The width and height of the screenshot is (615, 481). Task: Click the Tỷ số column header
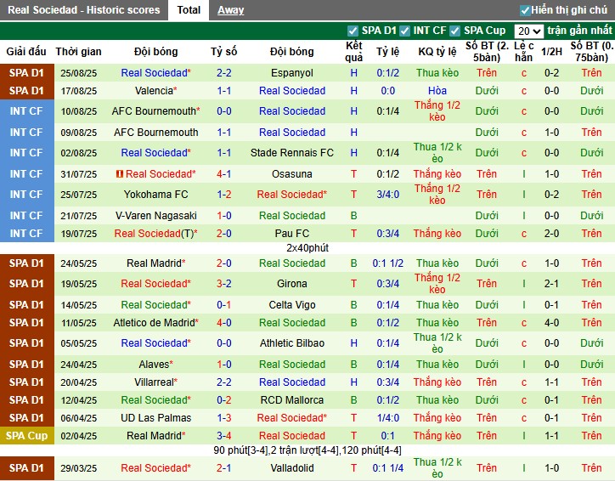224,51
